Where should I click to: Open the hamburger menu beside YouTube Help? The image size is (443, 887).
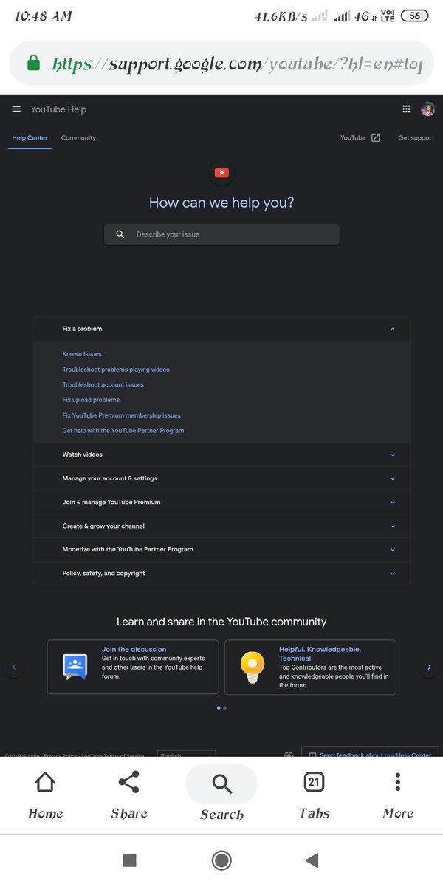pos(16,109)
